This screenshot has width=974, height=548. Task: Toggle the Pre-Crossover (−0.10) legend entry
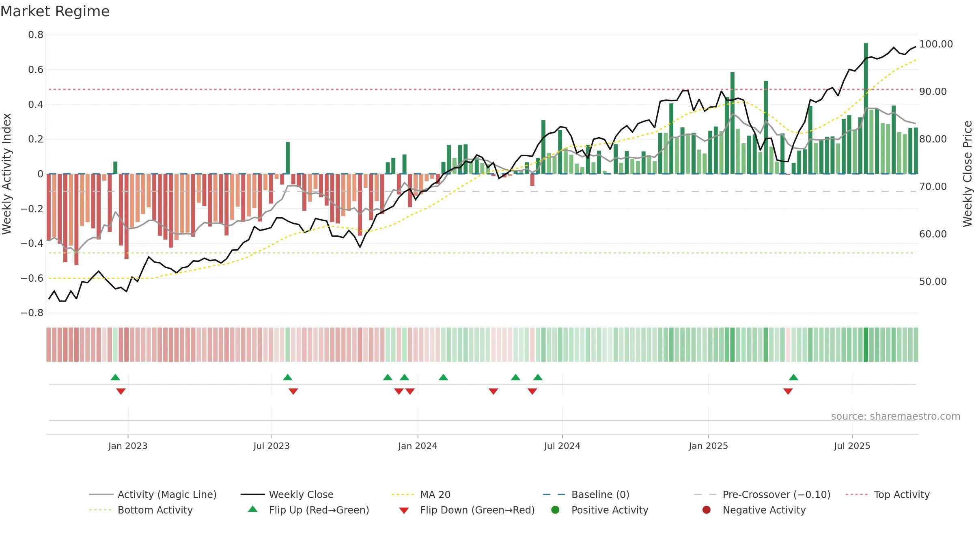coord(763,494)
